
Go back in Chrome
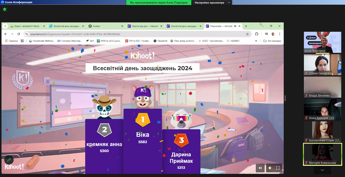coord(6,34)
